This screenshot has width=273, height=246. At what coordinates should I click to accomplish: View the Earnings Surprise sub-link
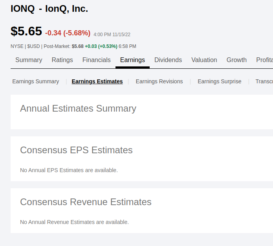(x=220, y=82)
